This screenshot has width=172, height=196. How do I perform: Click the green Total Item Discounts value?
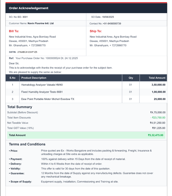[x=158, y=118]
